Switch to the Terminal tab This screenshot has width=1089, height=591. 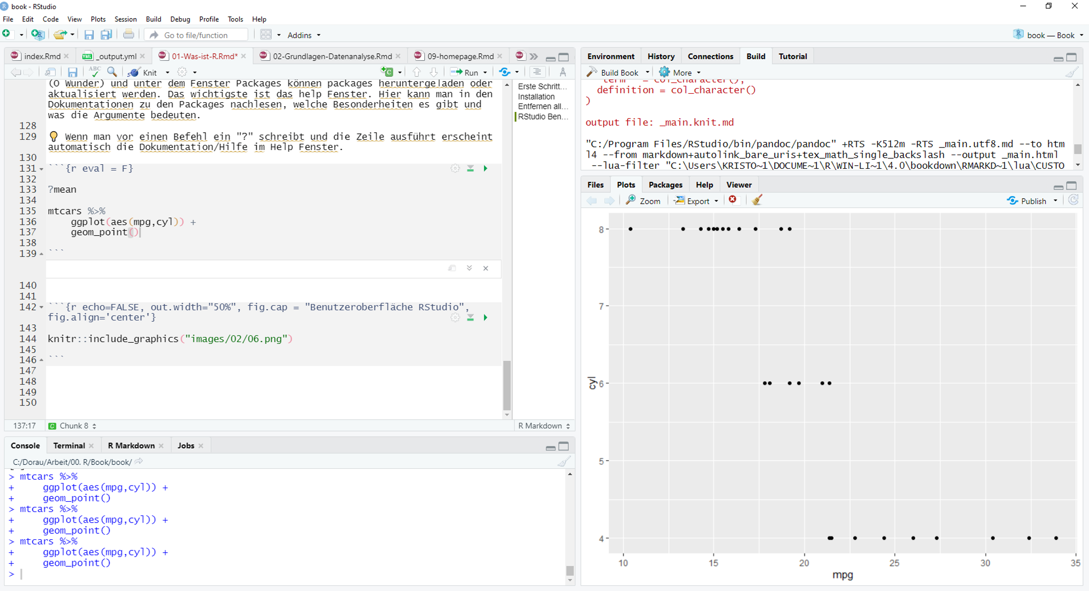(69, 446)
